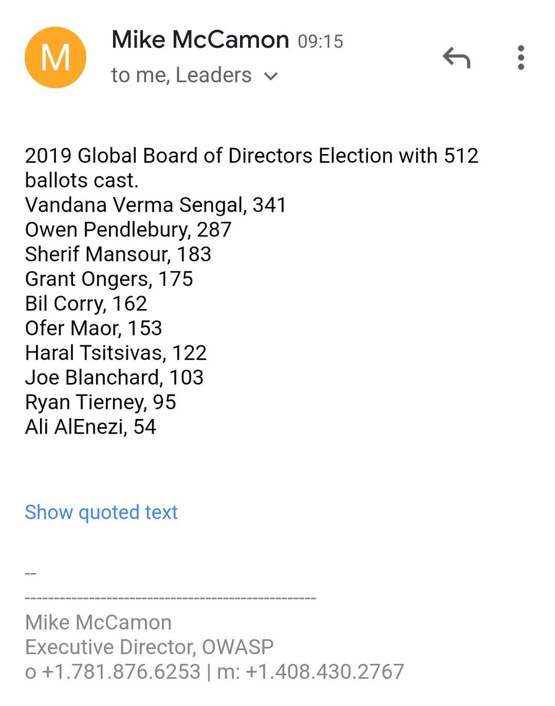Expand recipient details chevron beside Leaders
Viewport: 555px width, 706px height.
coord(271,76)
